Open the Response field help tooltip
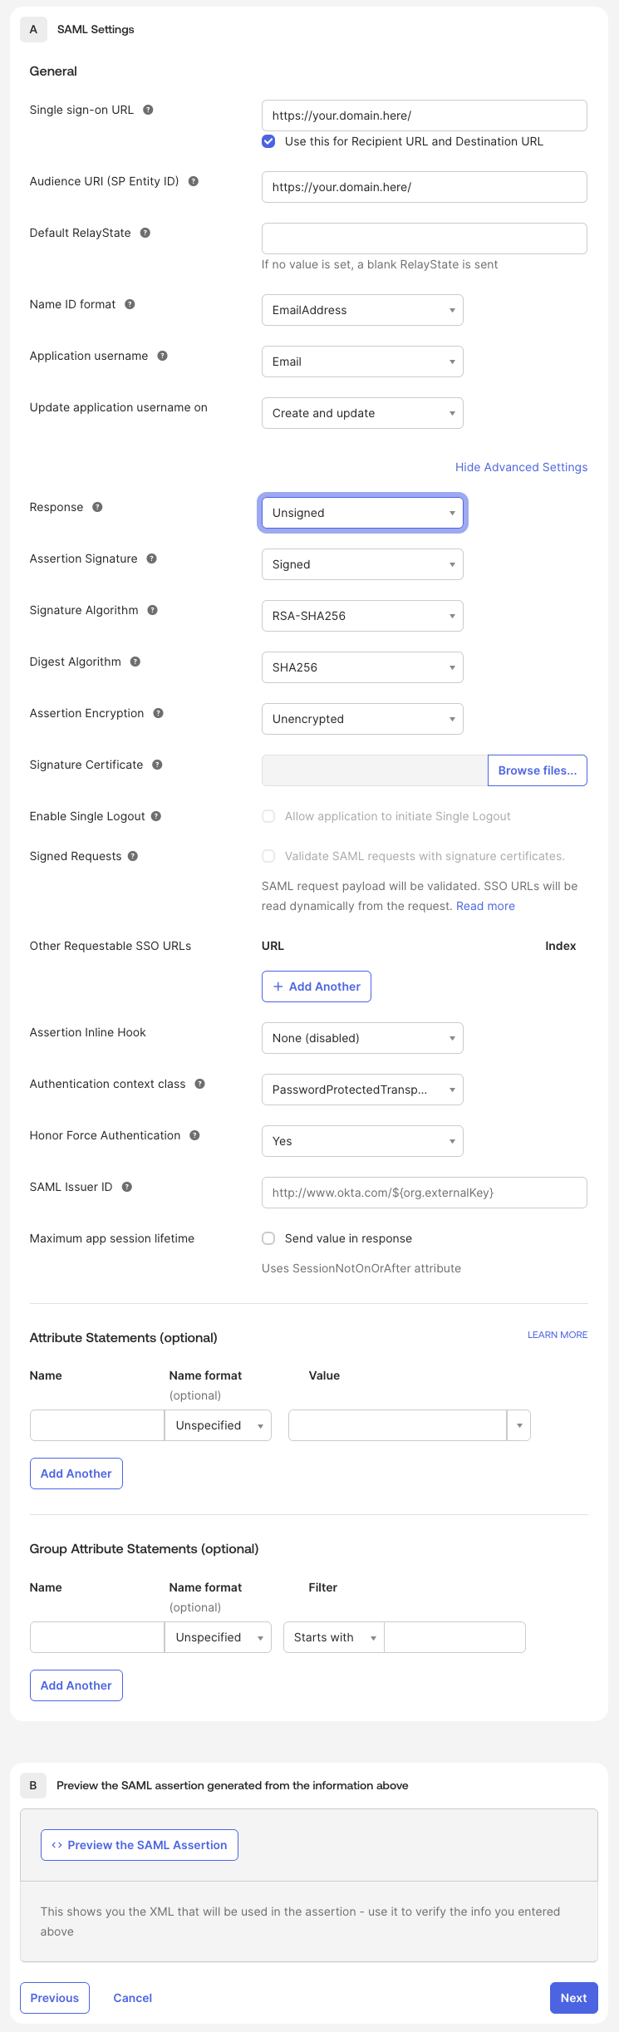Viewport: 619px width, 2032px height. coord(100,506)
